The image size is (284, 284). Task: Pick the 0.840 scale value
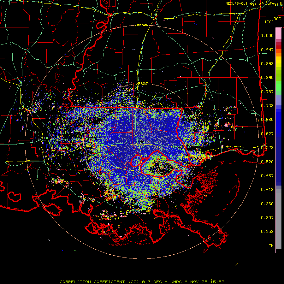(x=267, y=78)
